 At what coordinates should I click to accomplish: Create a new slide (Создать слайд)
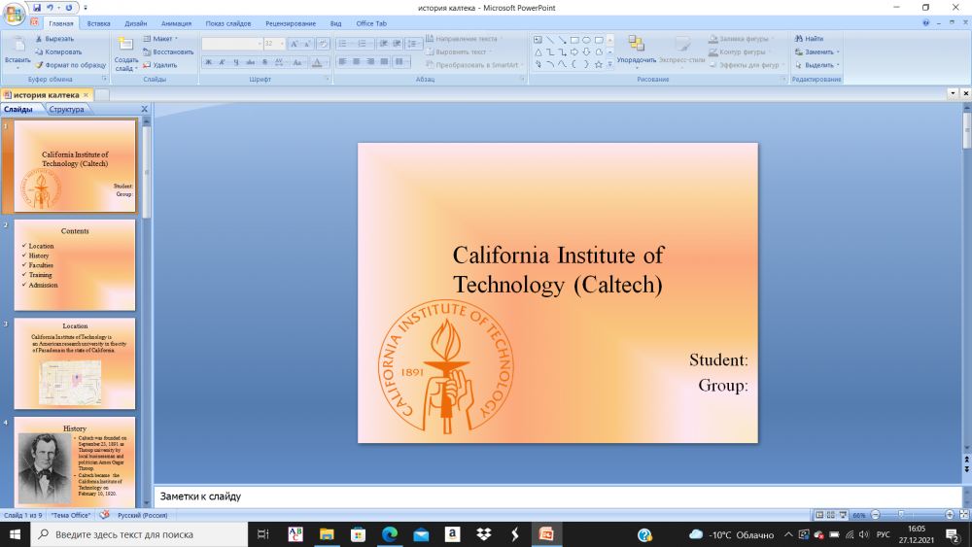[125, 53]
